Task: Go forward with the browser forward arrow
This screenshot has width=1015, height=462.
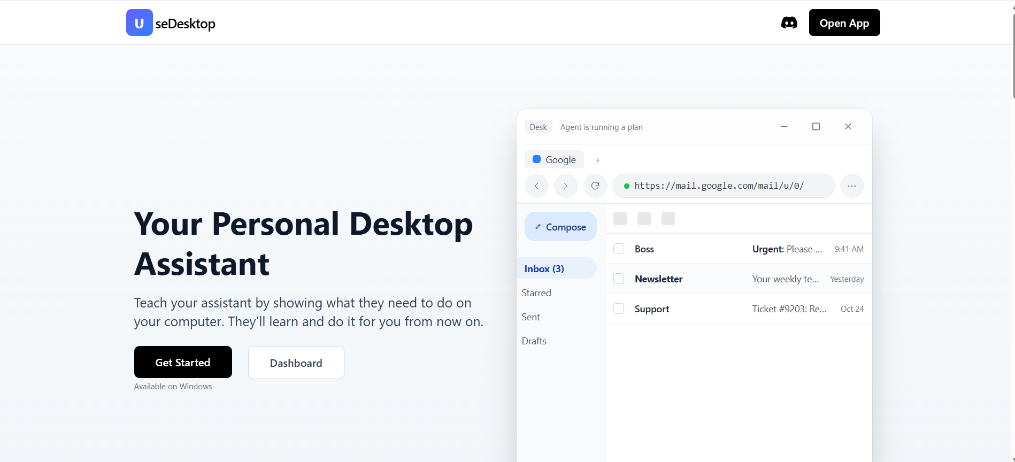Action: coord(566,186)
